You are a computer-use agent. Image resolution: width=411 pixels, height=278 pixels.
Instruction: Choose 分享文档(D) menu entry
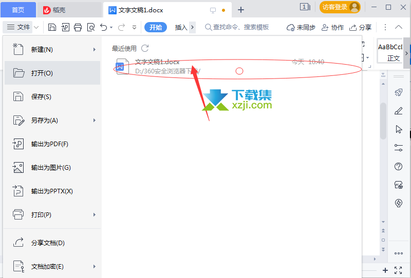coord(52,243)
